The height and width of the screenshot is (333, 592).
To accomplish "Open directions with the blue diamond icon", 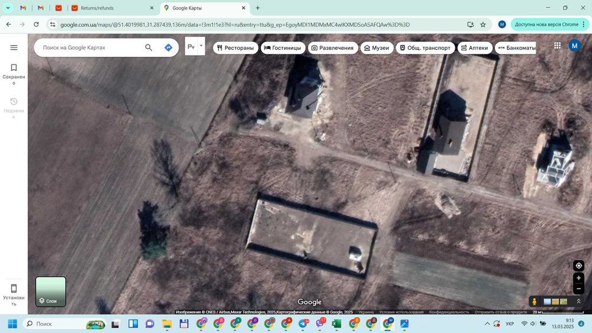I will point(168,47).
